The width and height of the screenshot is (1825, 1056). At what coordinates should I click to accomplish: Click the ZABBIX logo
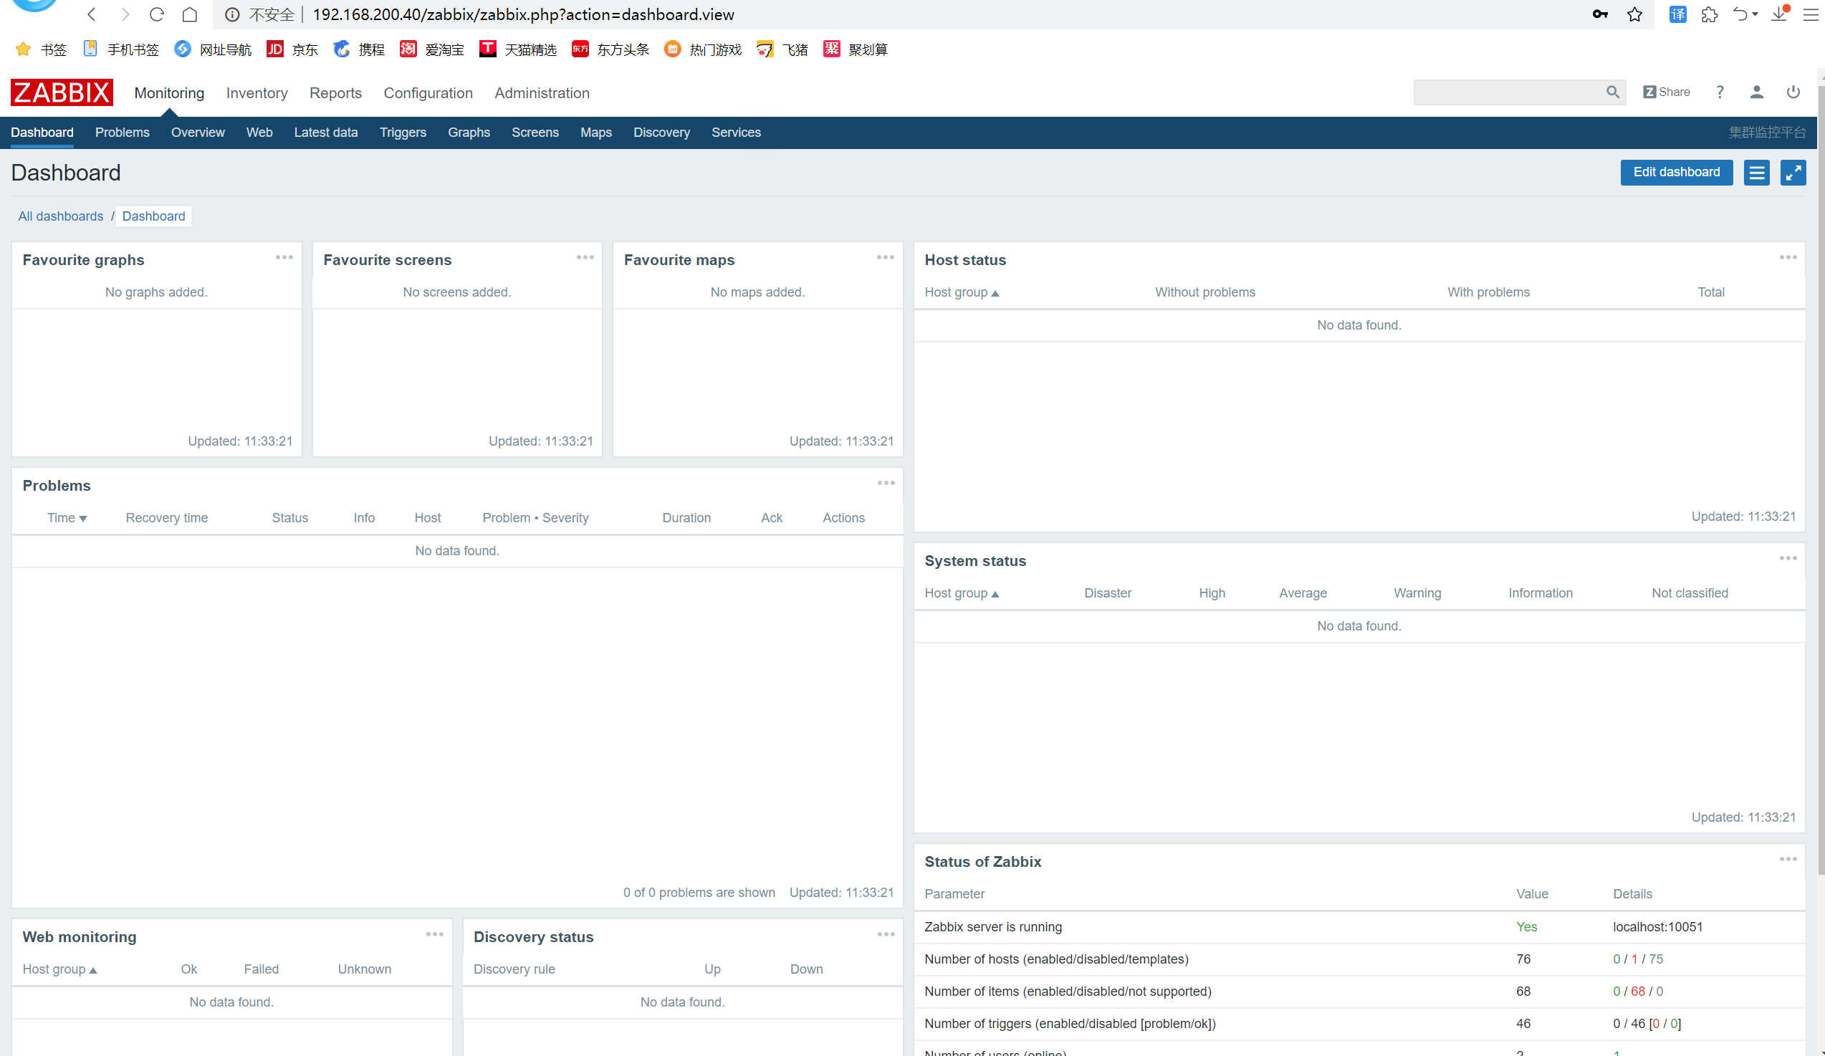coord(62,92)
